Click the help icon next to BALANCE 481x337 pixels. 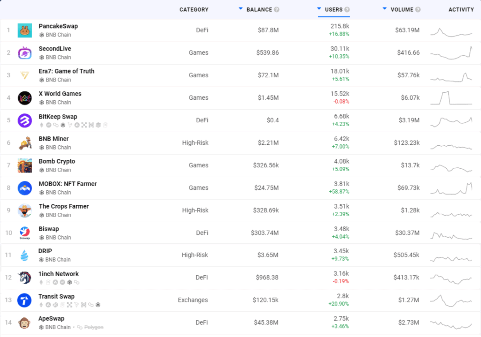[x=277, y=9]
